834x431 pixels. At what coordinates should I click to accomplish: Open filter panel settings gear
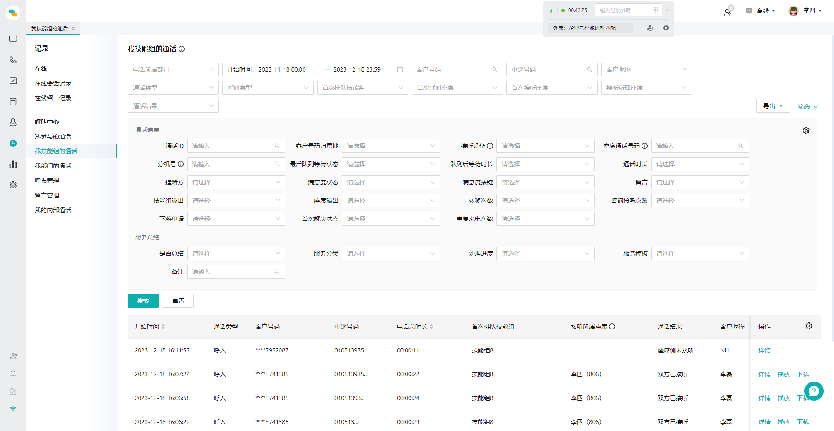click(806, 131)
